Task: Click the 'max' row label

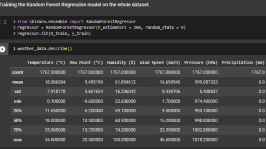Action: [x=18, y=140]
